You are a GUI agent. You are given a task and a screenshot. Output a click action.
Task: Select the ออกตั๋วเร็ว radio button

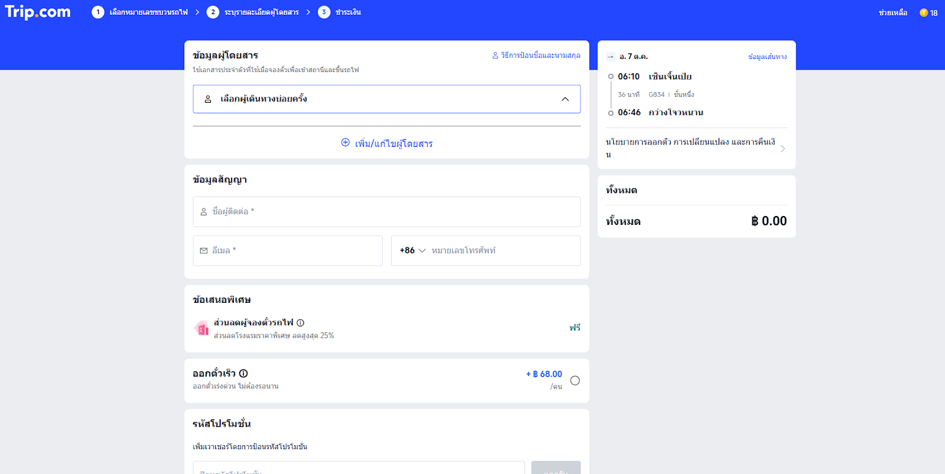click(x=575, y=381)
